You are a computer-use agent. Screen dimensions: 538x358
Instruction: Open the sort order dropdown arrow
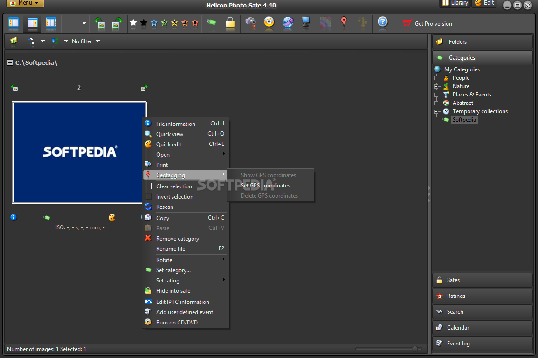pos(66,41)
